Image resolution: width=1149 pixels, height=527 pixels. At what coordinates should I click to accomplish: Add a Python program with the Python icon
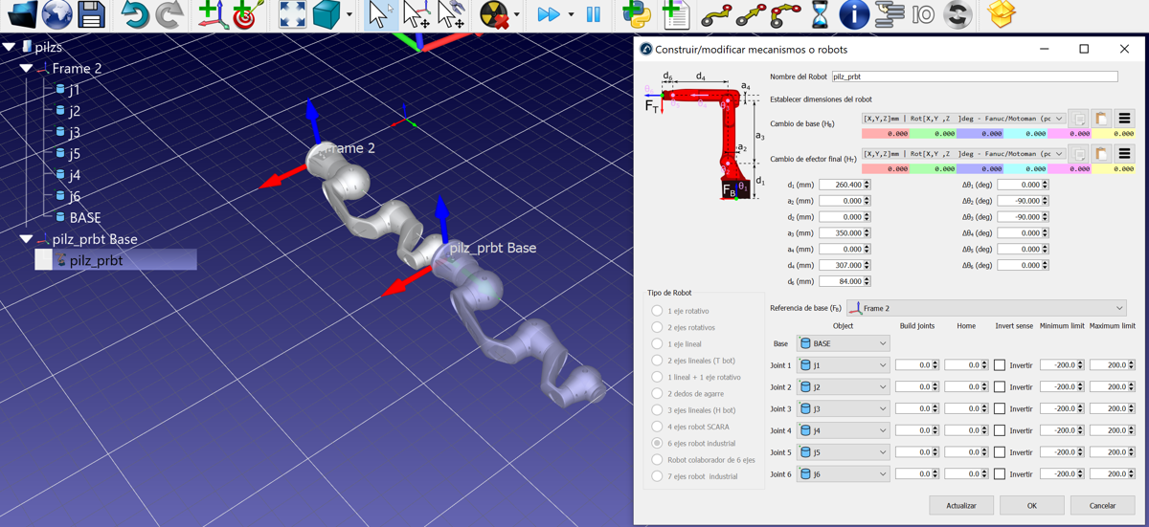click(636, 14)
